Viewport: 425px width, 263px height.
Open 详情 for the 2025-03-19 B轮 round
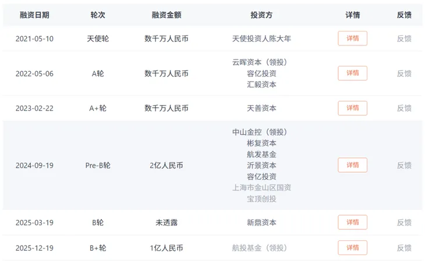coord(352,222)
